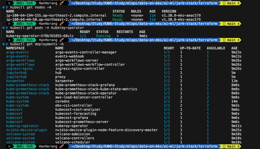Viewport: 260px width, 149px height.
Task: Select the argo-workflows-server deployment name
Action: pyautogui.click(x=77, y=60)
